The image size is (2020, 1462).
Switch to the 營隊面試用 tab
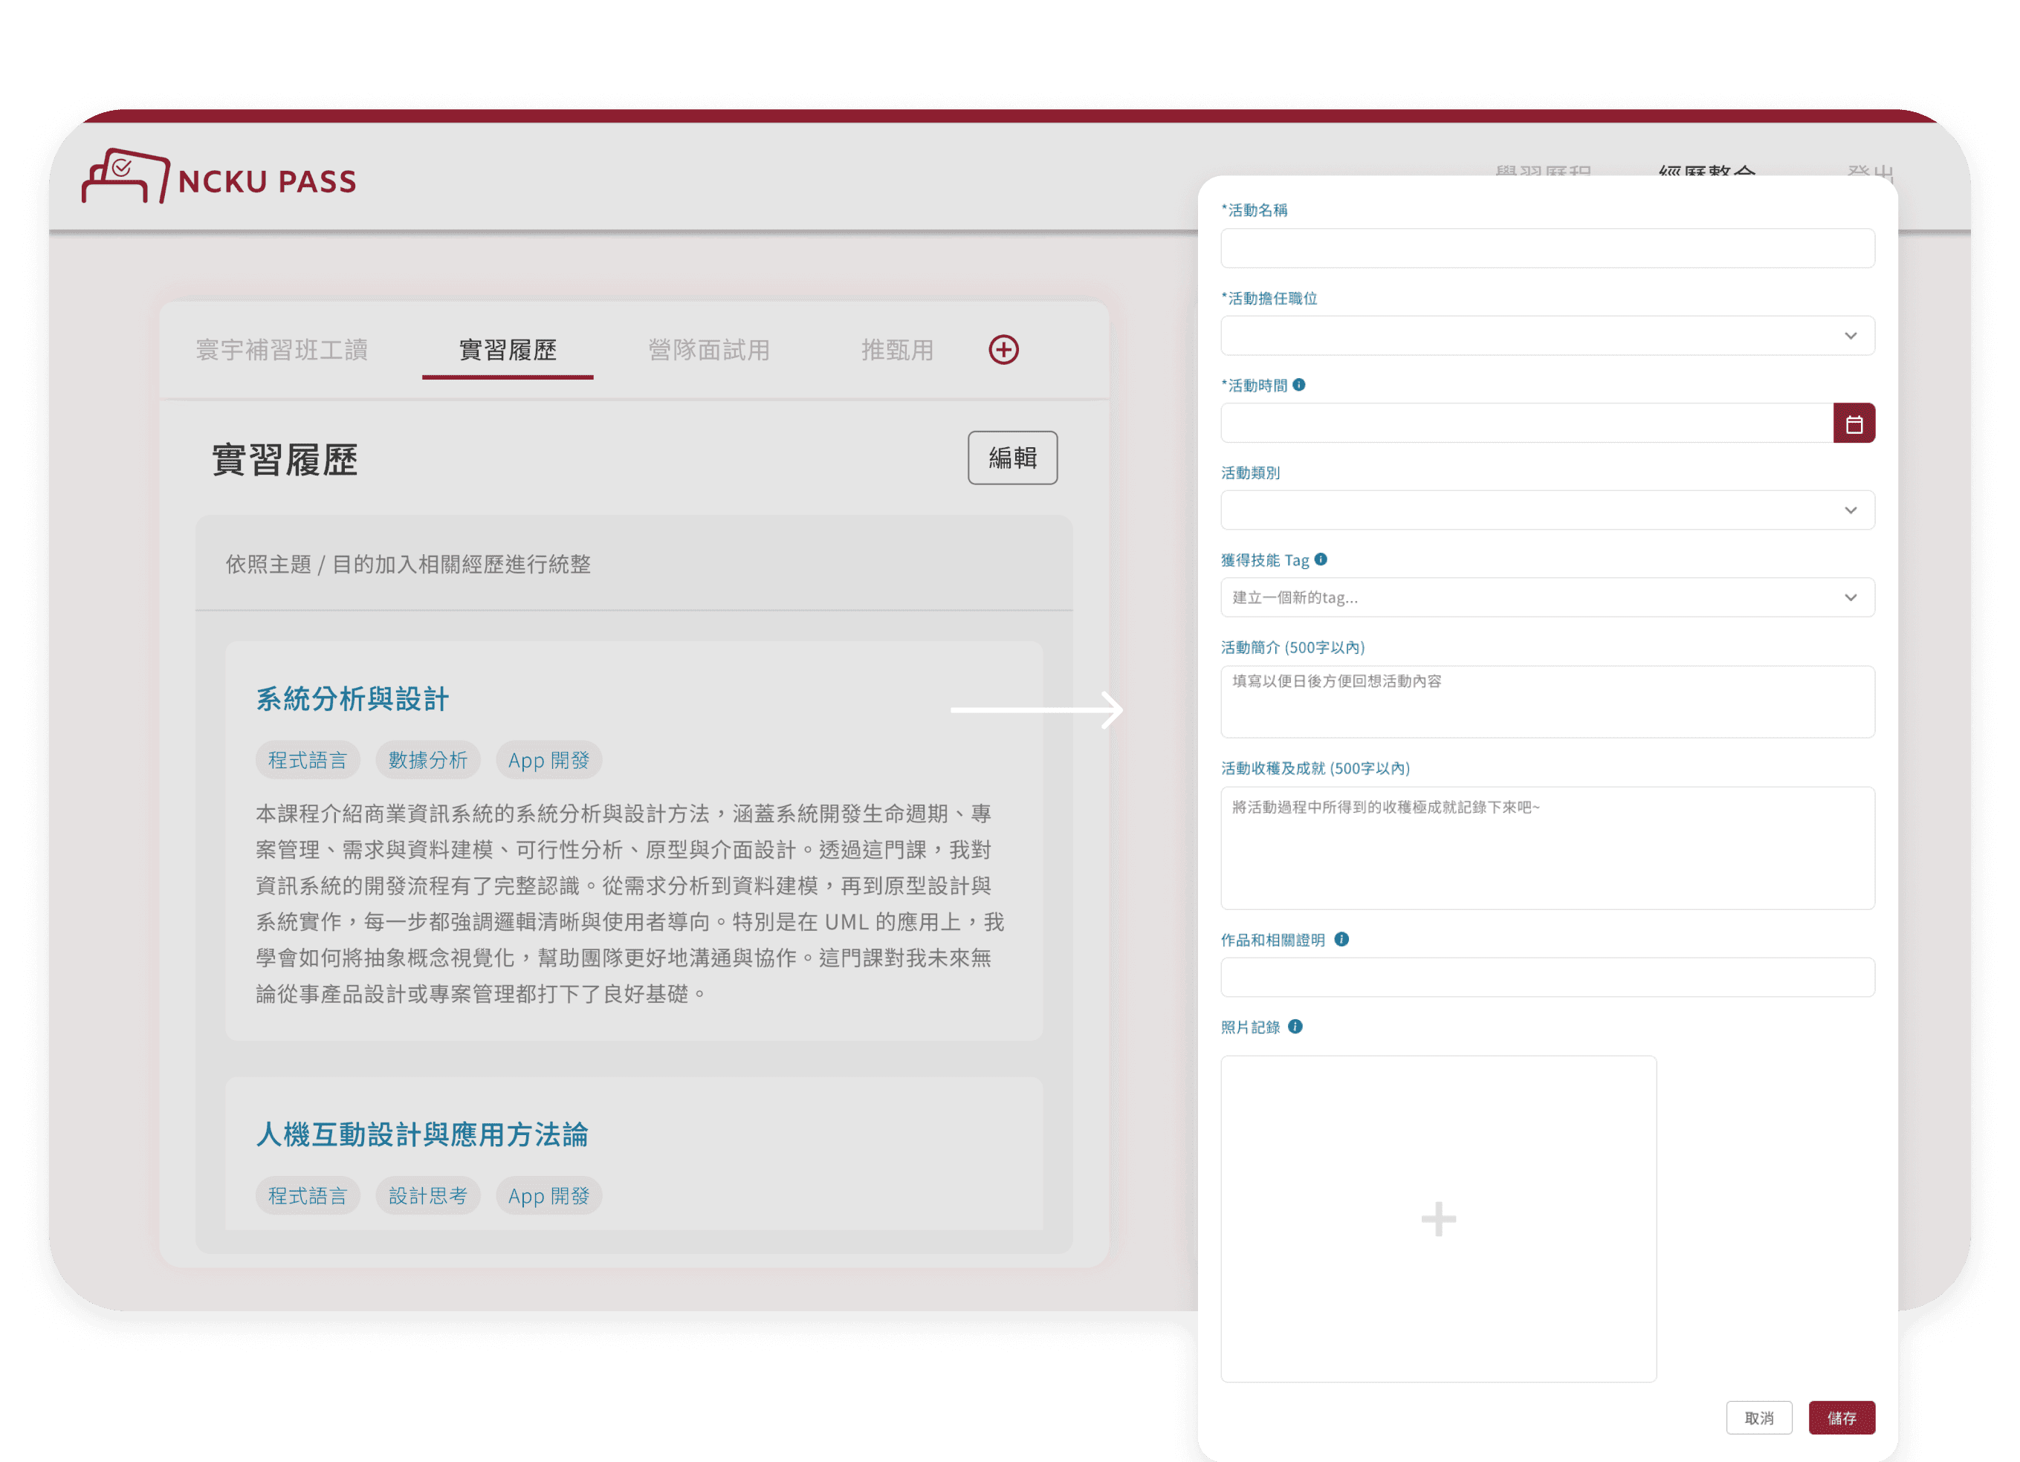[x=709, y=350]
